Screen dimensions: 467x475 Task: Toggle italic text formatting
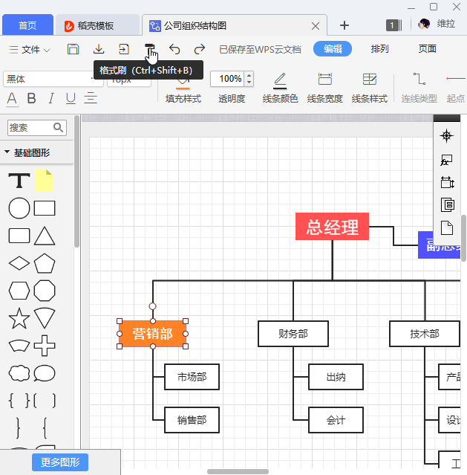51,98
